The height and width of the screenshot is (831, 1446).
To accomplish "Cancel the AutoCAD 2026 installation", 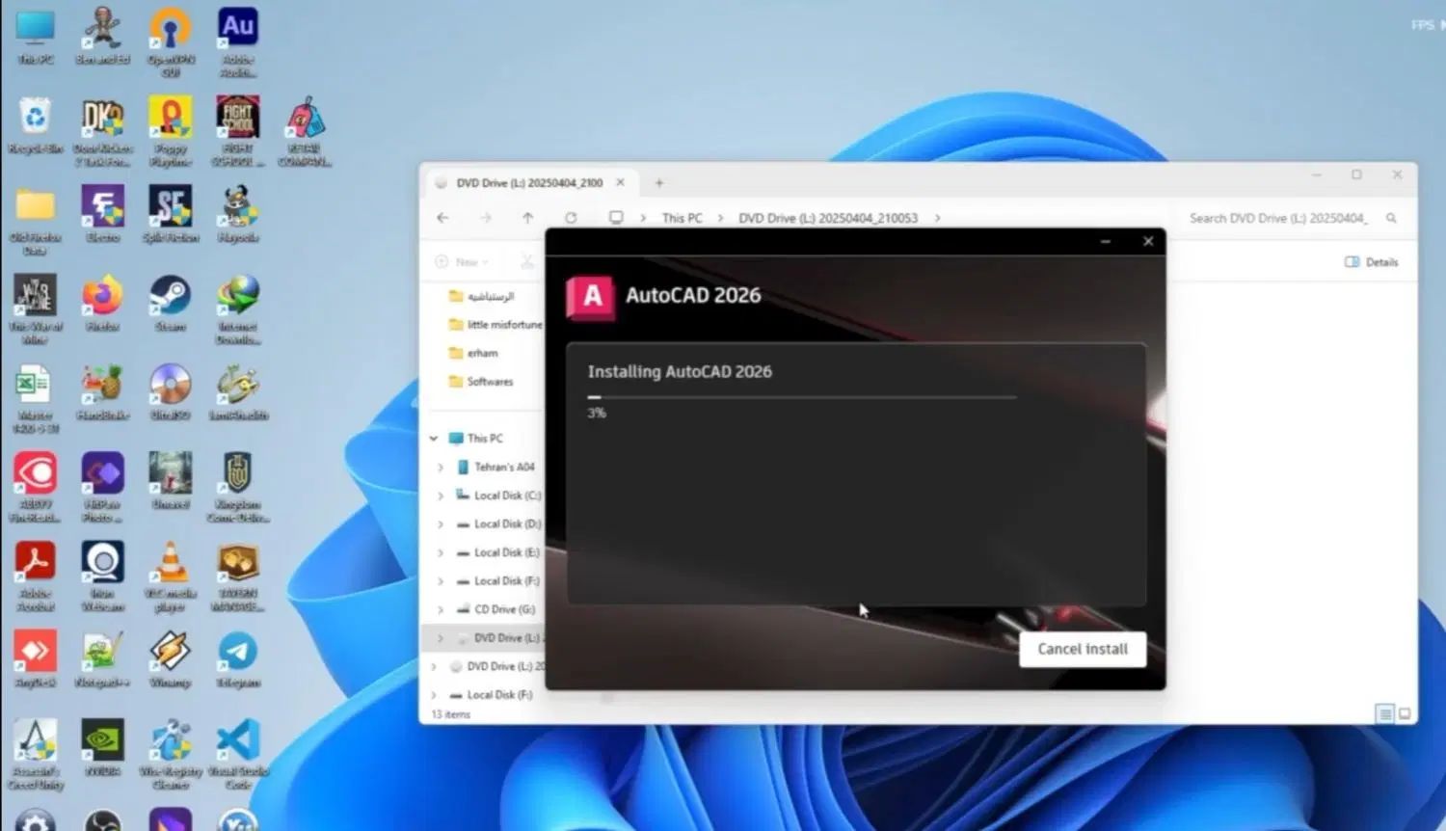I will 1082,649.
